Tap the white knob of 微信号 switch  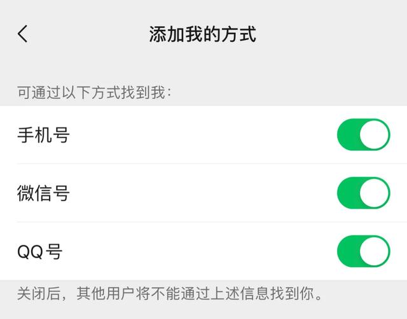[373, 193]
